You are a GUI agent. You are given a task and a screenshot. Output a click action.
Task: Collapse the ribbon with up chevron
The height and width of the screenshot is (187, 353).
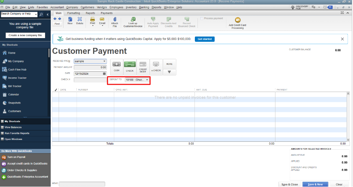point(348,13)
